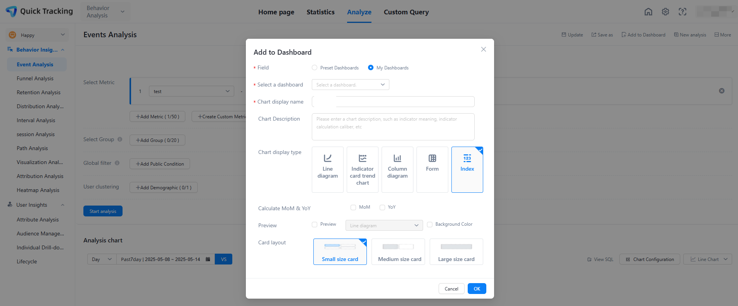Viewport: 738px width, 306px height.
Task: Choose the Small size card layout
Action: point(340,252)
